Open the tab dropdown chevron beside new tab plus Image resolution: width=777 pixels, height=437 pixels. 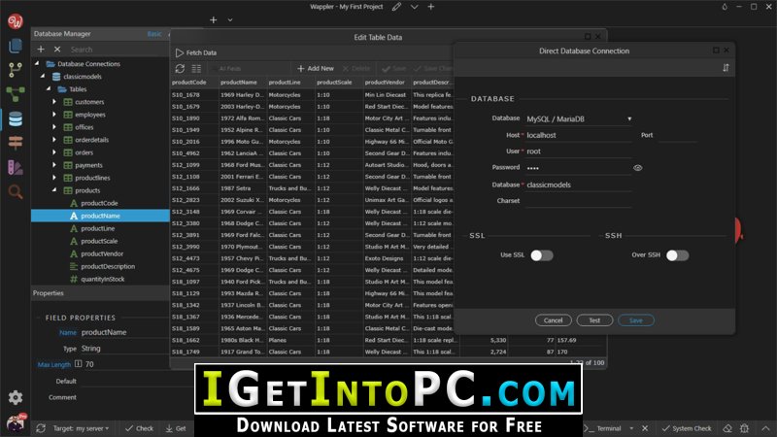pyautogui.click(x=230, y=19)
